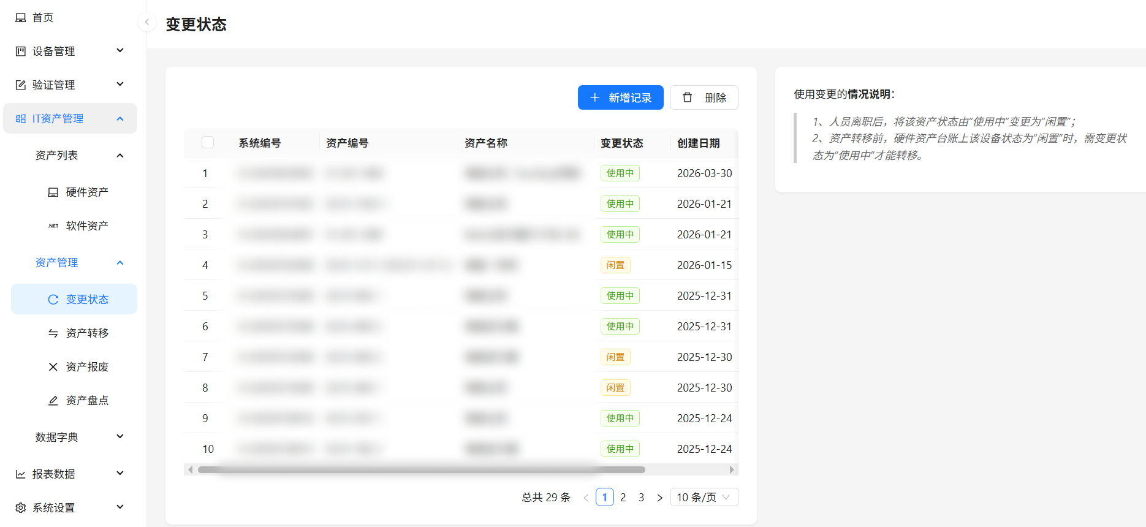Click the table horizontal scrollbar thumb

pos(421,470)
